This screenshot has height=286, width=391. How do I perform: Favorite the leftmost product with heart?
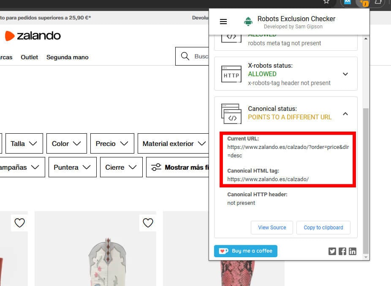click(x=19, y=223)
